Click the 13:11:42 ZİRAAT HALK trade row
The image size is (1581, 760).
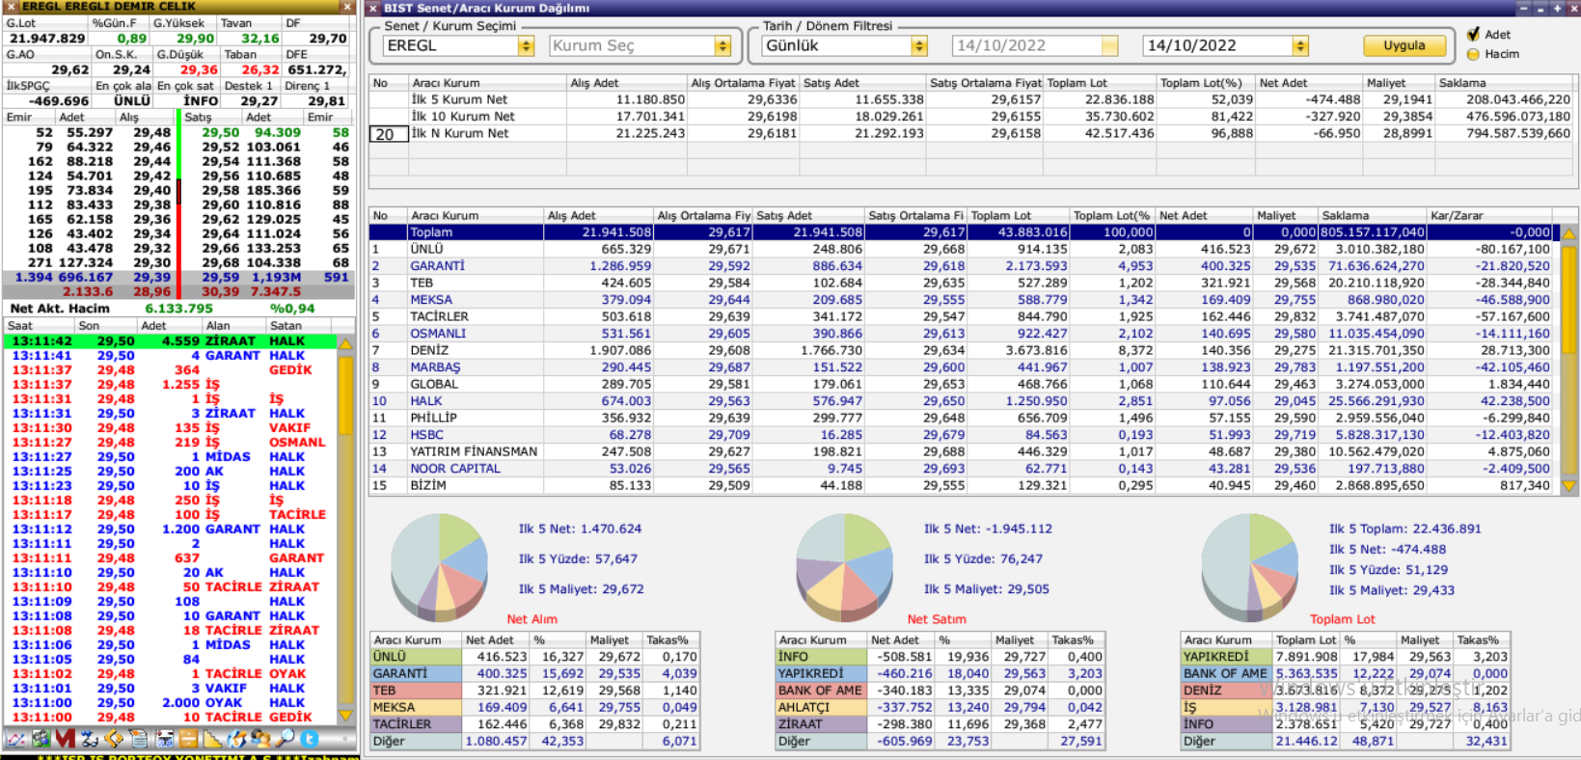click(x=171, y=341)
